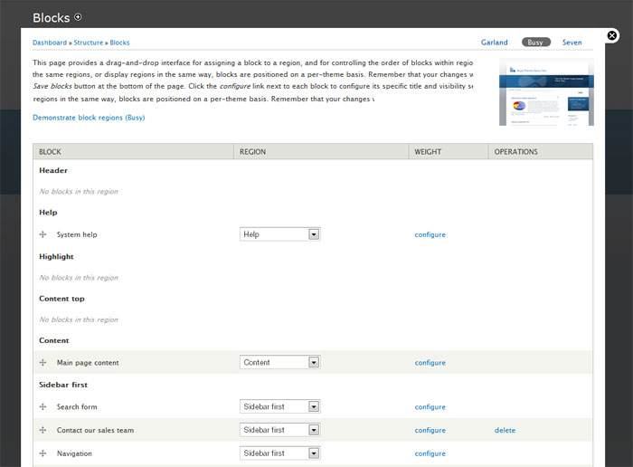This screenshot has width=633, height=467.
Task: Switch to the Seven theme tab
Action: pos(572,43)
